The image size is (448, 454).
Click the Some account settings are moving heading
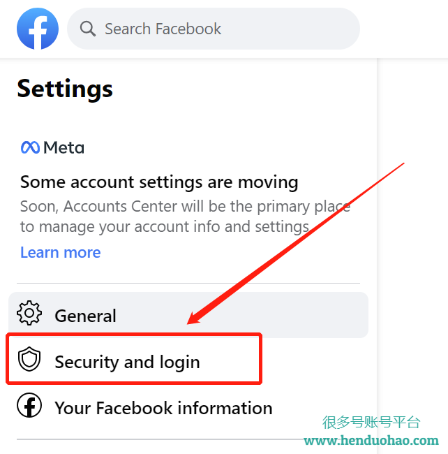[x=159, y=182]
